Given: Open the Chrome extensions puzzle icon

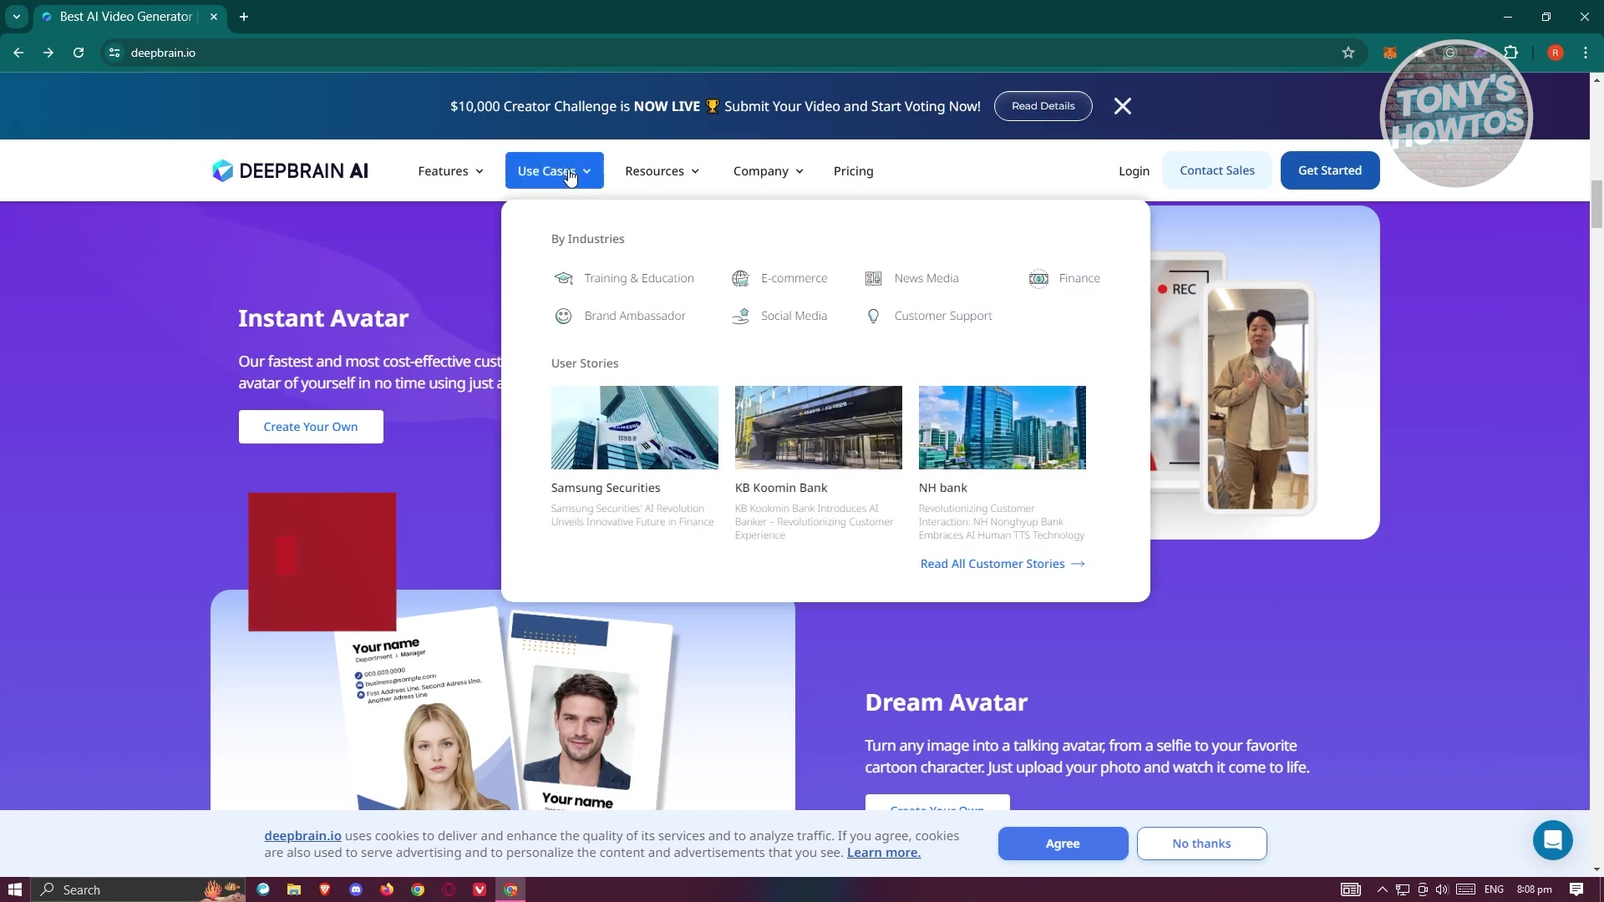Looking at the screenshot, I should point(1510,53).
